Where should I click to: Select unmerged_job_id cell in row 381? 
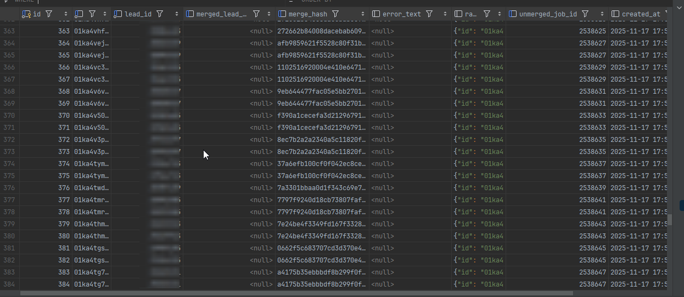click(x=556, y=248)
